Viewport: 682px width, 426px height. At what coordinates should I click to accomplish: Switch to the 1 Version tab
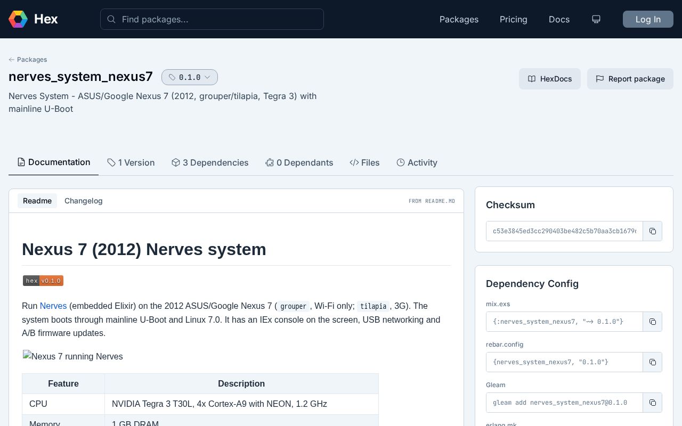coord(131,162)
